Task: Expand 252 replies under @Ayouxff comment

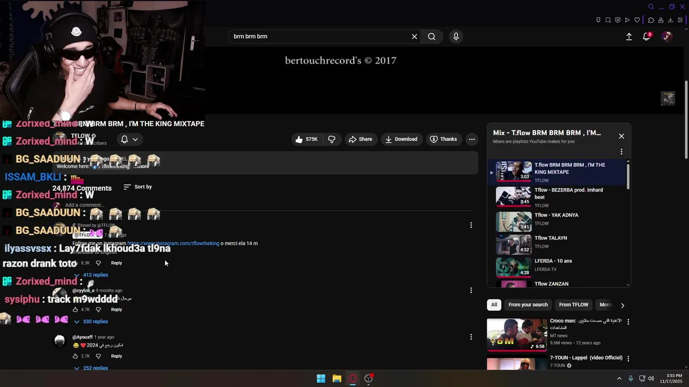Action: click(x=90, y=368)
